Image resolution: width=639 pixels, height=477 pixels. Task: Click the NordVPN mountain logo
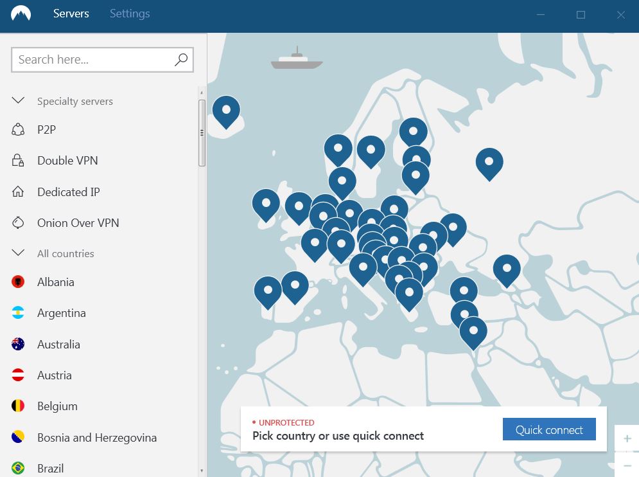(x=21, y=14)
